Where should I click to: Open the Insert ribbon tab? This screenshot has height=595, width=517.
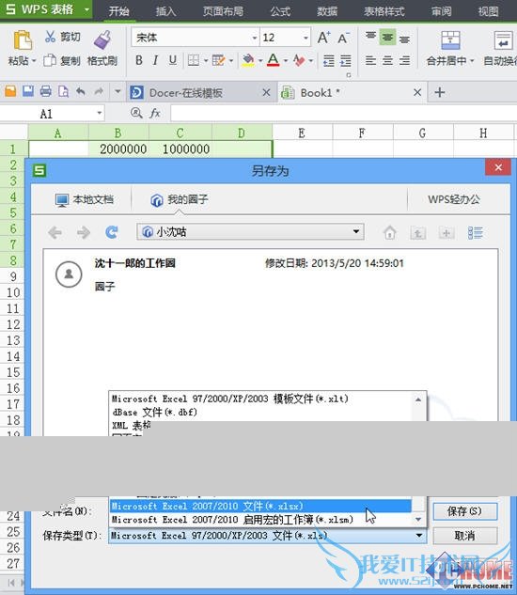tap(165, 11)
